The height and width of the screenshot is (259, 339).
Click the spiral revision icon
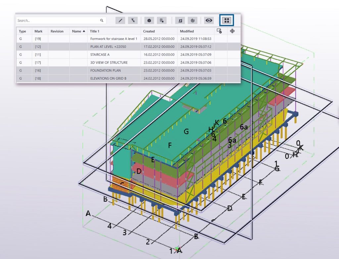pos(192,21)
